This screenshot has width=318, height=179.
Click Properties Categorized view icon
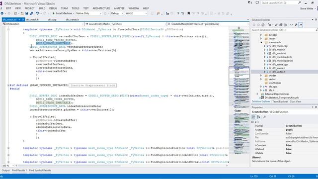[254, 117]
